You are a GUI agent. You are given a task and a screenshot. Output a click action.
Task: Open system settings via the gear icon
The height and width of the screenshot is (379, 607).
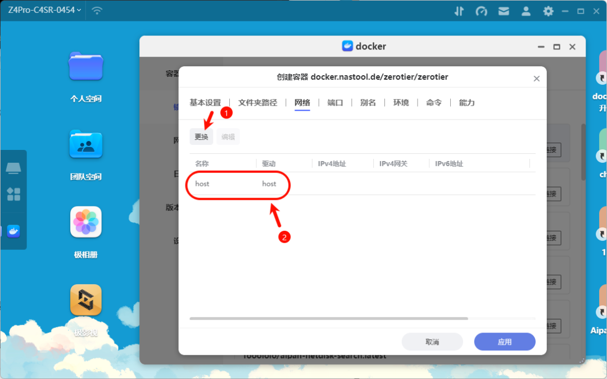[x=548, y=11]
